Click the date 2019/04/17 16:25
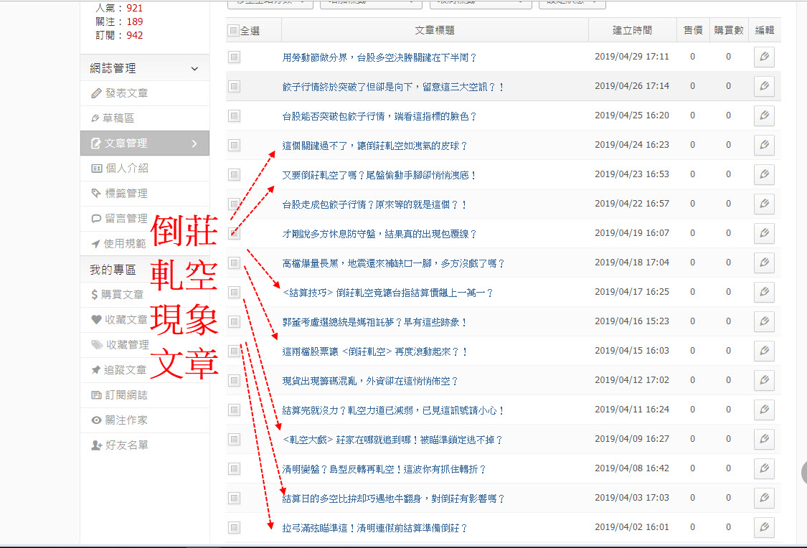The height and width of the screenshot is (548, 807). tap(632, 292)
